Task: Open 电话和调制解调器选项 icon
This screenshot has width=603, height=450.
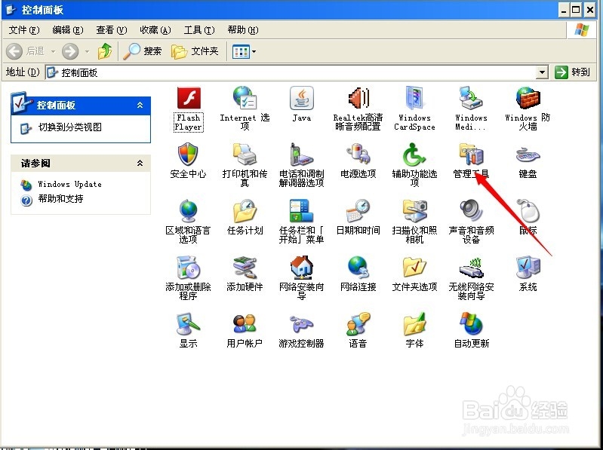Action: pyautogui.click(x=302, y=155)
